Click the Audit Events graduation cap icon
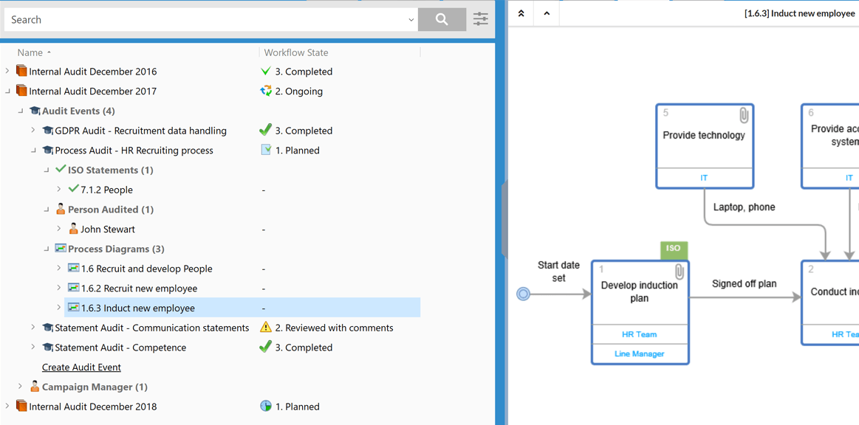Image resolution: width=859 pixels, height=425 pixels. pos(35,111)
